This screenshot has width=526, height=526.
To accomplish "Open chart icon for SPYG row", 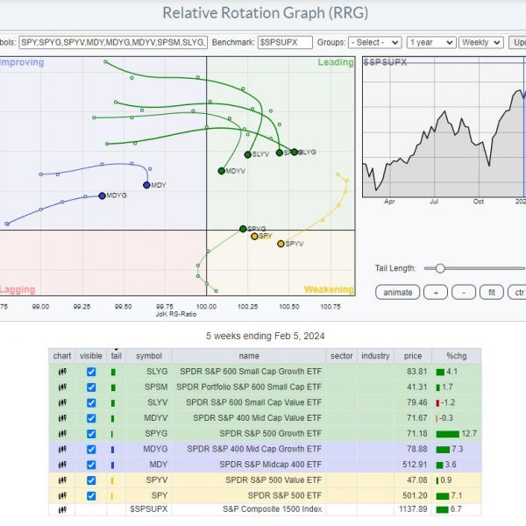I will click(x=62, y=433).
